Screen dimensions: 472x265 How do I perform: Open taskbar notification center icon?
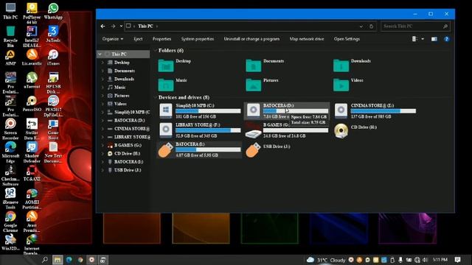coord(457,260)
